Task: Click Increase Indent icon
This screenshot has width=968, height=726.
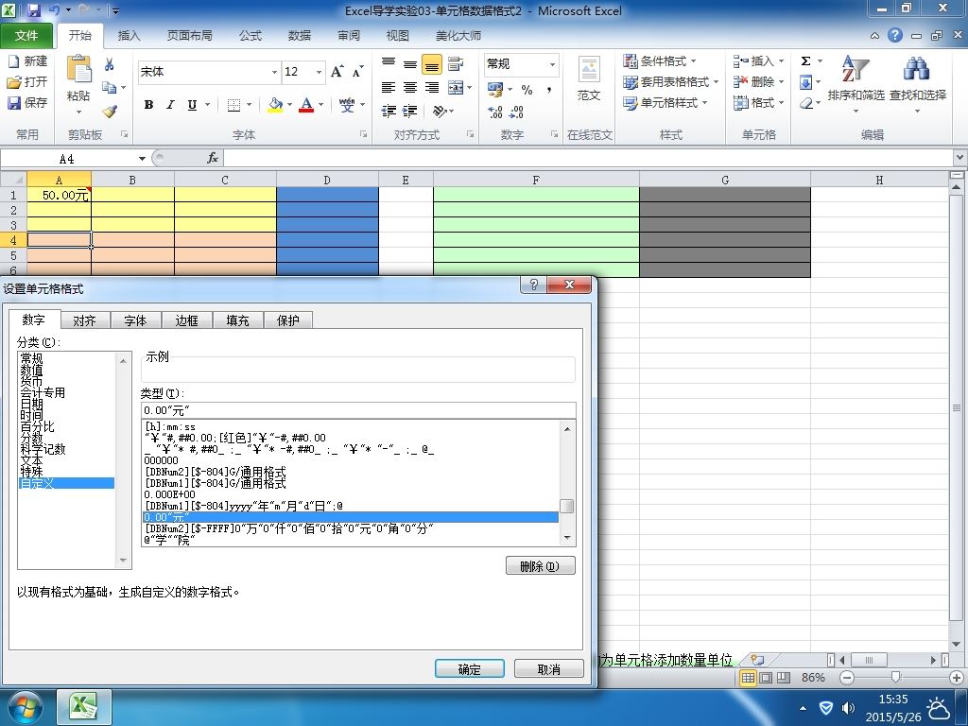Action: (410, 112)
